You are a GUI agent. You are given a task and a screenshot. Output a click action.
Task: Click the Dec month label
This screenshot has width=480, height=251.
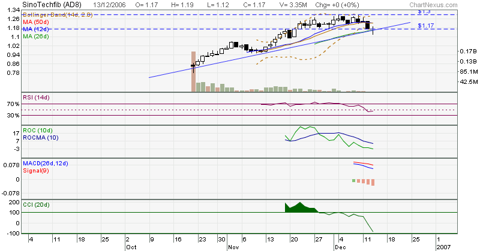tap(340, 247)
